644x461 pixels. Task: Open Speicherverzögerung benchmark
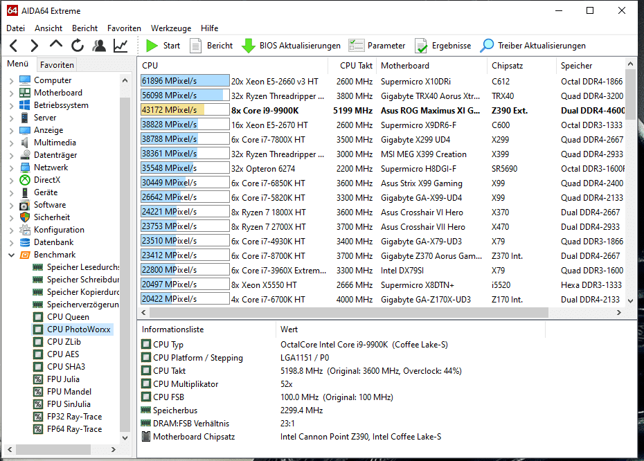pyautogui.click(x=76, y=305)
